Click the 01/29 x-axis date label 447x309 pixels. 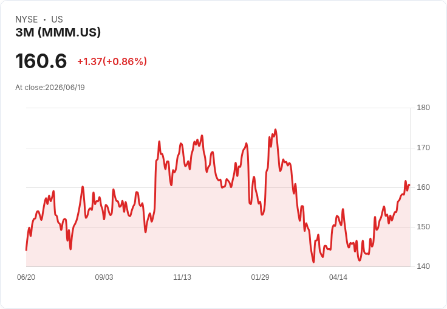260,277
